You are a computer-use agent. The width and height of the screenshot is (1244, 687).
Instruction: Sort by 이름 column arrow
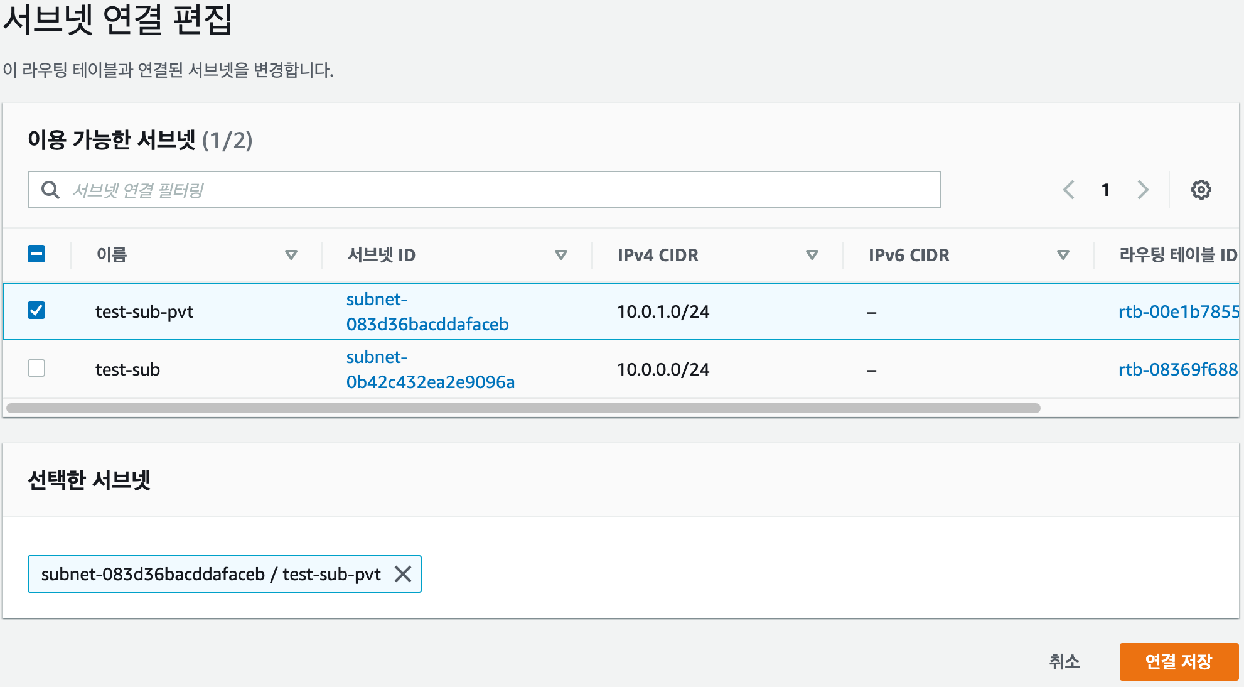[291, 255]
